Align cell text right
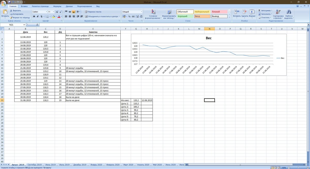 (74, 16)
